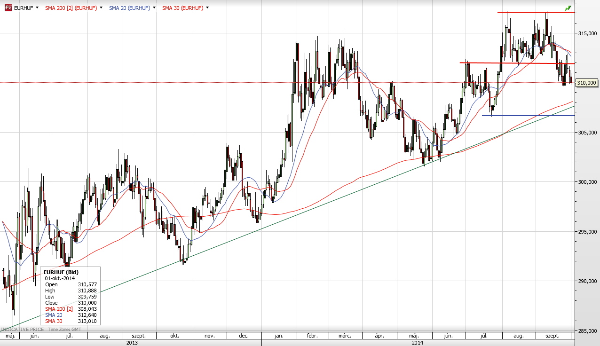Open the EURHUF instrument dropdown
The image size is (600, 346).
[x=37, y=8]
